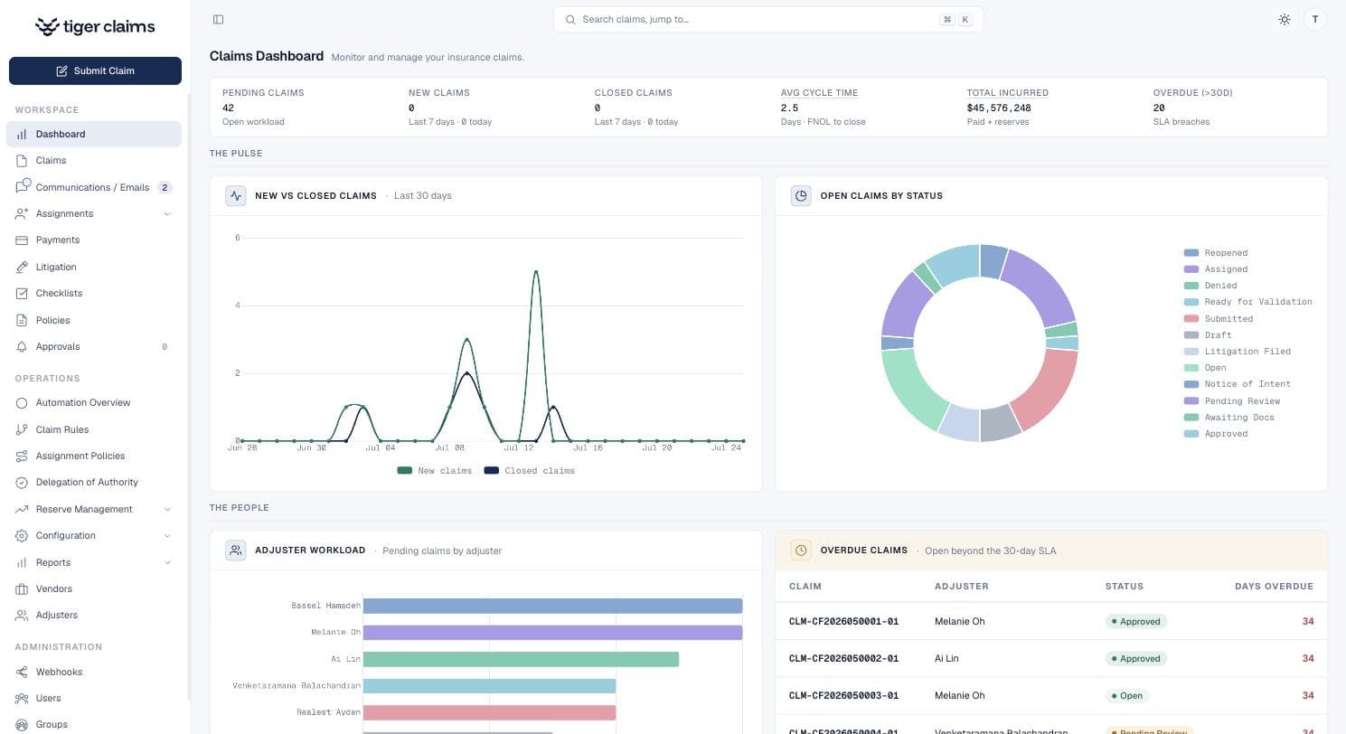This screenshot has height=734, width=1346.
Task: Open the user avatar T menu
Action: (x=1315, y=19)
